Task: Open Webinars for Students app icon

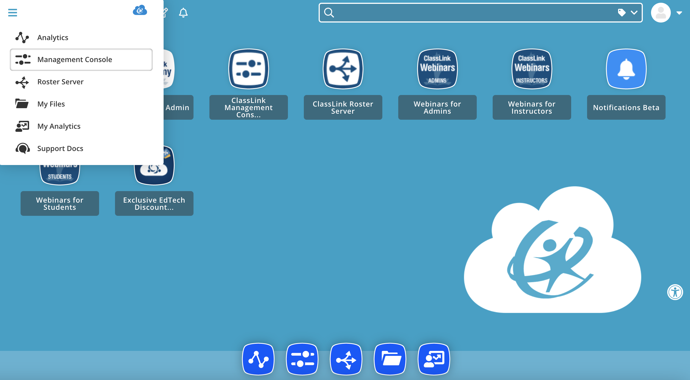Action: click(60, 175)
